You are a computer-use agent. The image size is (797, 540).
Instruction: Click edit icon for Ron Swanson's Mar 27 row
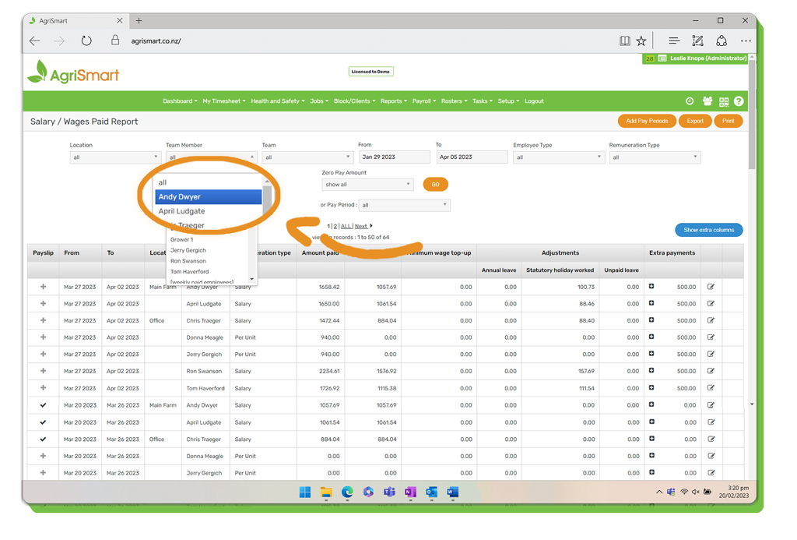coord(711,371)
